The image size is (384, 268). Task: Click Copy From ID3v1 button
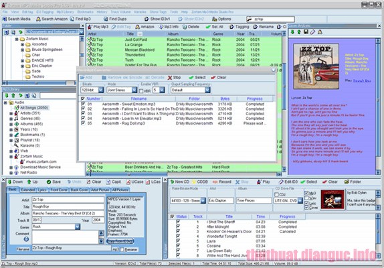pyautogui.click(x=120, y=241)
